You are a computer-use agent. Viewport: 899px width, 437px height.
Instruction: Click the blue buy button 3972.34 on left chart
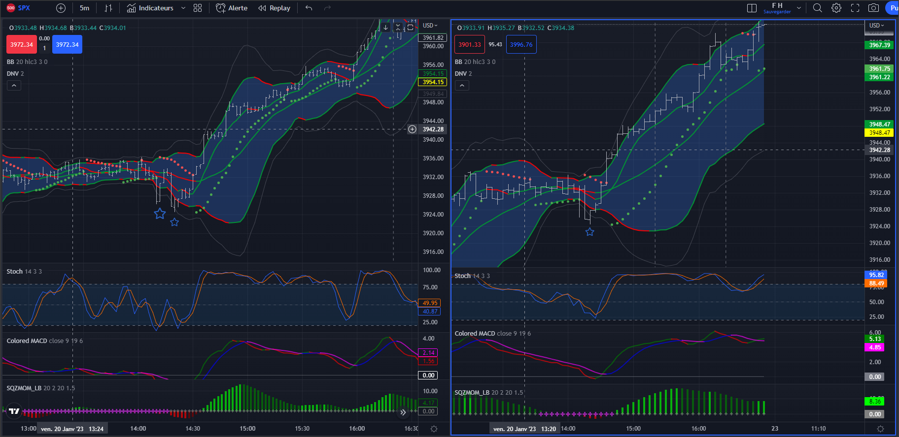pyautogui.click(x=67, y=44)
